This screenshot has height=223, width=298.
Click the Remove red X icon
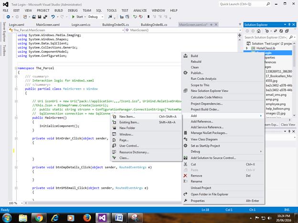pyautogui.click(x=186, y=175)
